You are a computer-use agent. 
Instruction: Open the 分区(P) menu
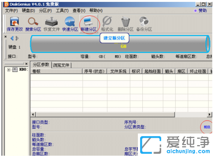pos(45,10)
